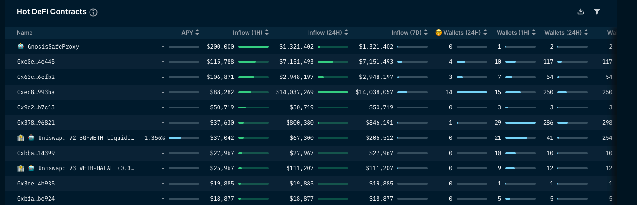Open Uniswap: V3 WETH-HALAL contract
The height and width of the screenshot is (205, 637).
86,168
